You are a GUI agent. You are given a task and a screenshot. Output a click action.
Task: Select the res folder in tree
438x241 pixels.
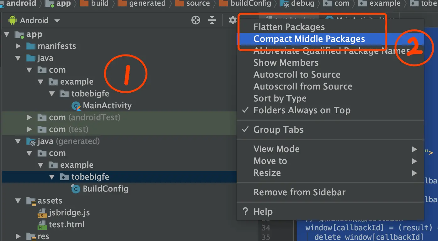pos(43,236)
